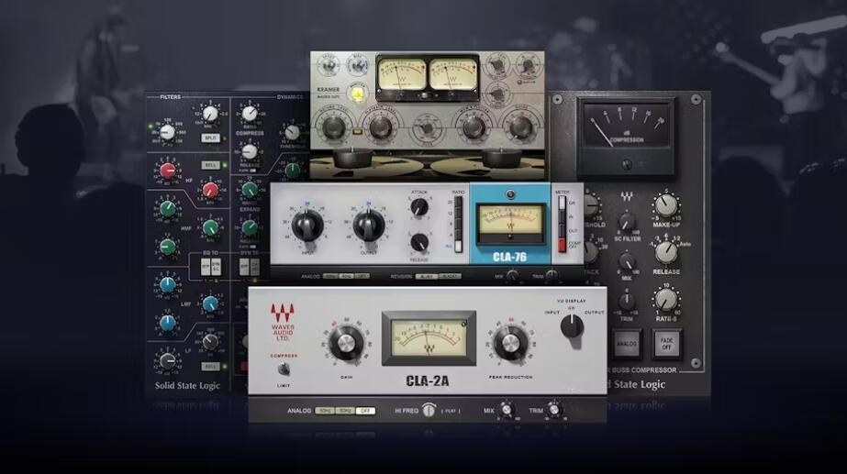Click the Waves Audio logo on CLA-2A
This screenshot has height=474, width=847.
coord(283,323)
